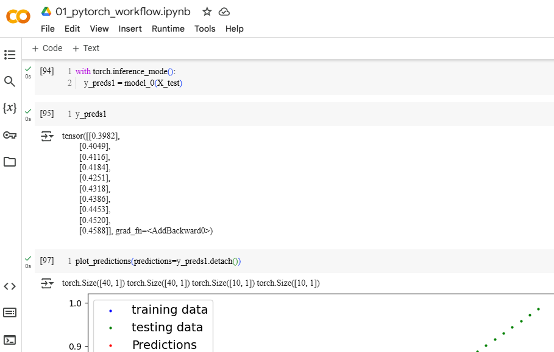This screenshot has height=352, width=554.
Task: Open the Secrets key icon
Action: coord(10,135)
